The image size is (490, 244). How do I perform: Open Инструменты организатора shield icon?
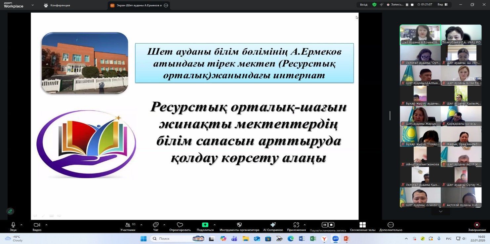(239, 226)
